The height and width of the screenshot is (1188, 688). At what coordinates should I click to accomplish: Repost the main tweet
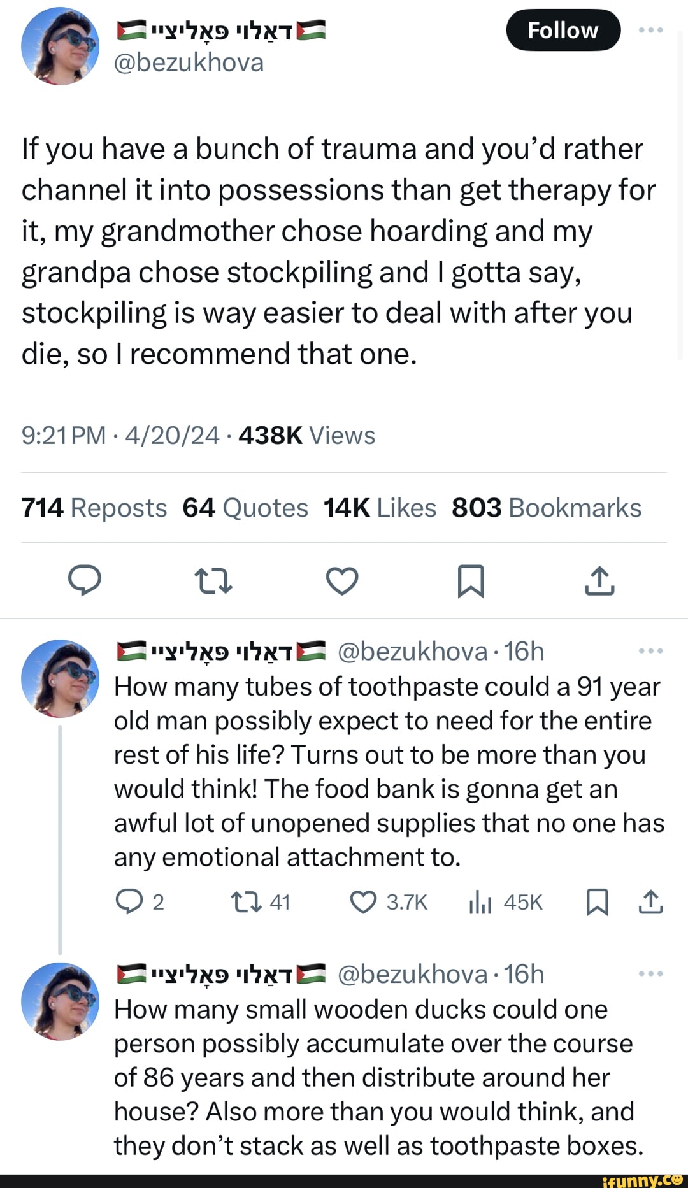coord(213,580)
